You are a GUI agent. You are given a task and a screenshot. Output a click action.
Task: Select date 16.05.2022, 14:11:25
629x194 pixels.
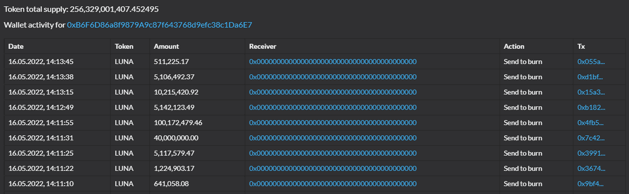point(41,154)
